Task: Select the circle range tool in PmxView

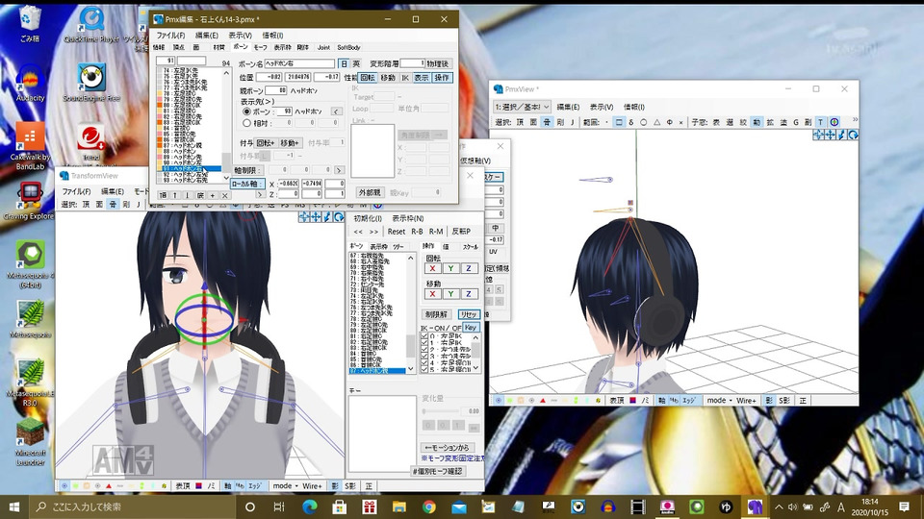Action: [643, 122]
